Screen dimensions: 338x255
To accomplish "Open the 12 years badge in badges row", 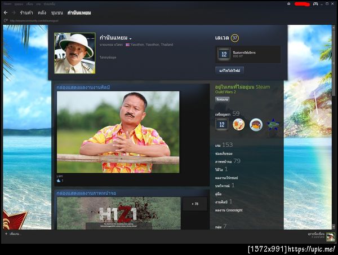I will point(222,124).
